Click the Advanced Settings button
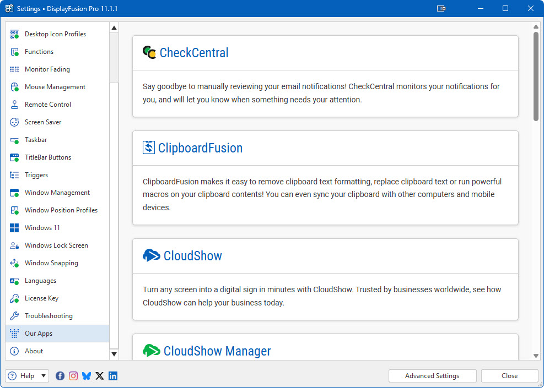This screenshot has height=388, width=544. (432, 376)
